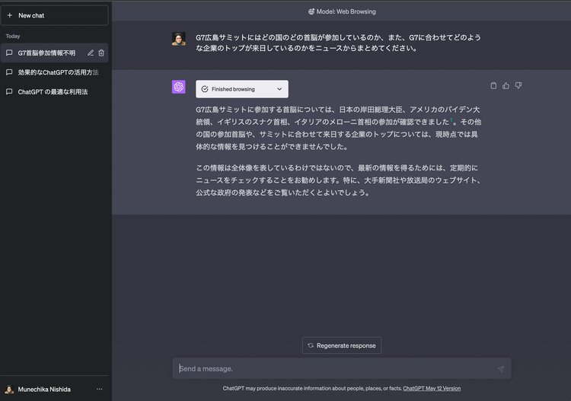The image size is (571, 401).
Task: Give the response a thumbs up
Action: click(x=506, y=86)
